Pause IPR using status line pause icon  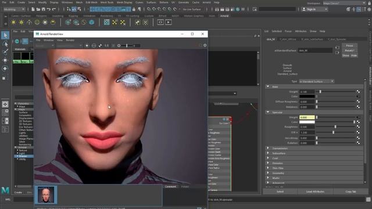(243, 9)
